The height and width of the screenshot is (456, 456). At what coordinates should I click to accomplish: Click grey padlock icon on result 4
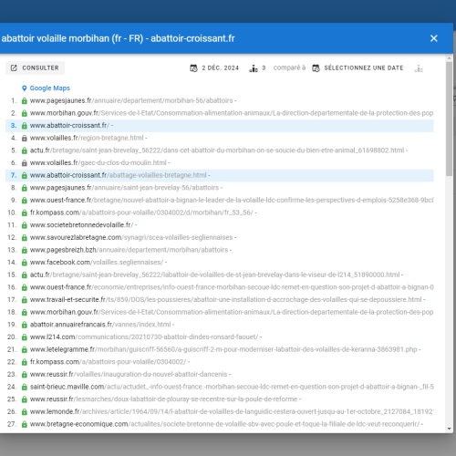coord(25,138)
